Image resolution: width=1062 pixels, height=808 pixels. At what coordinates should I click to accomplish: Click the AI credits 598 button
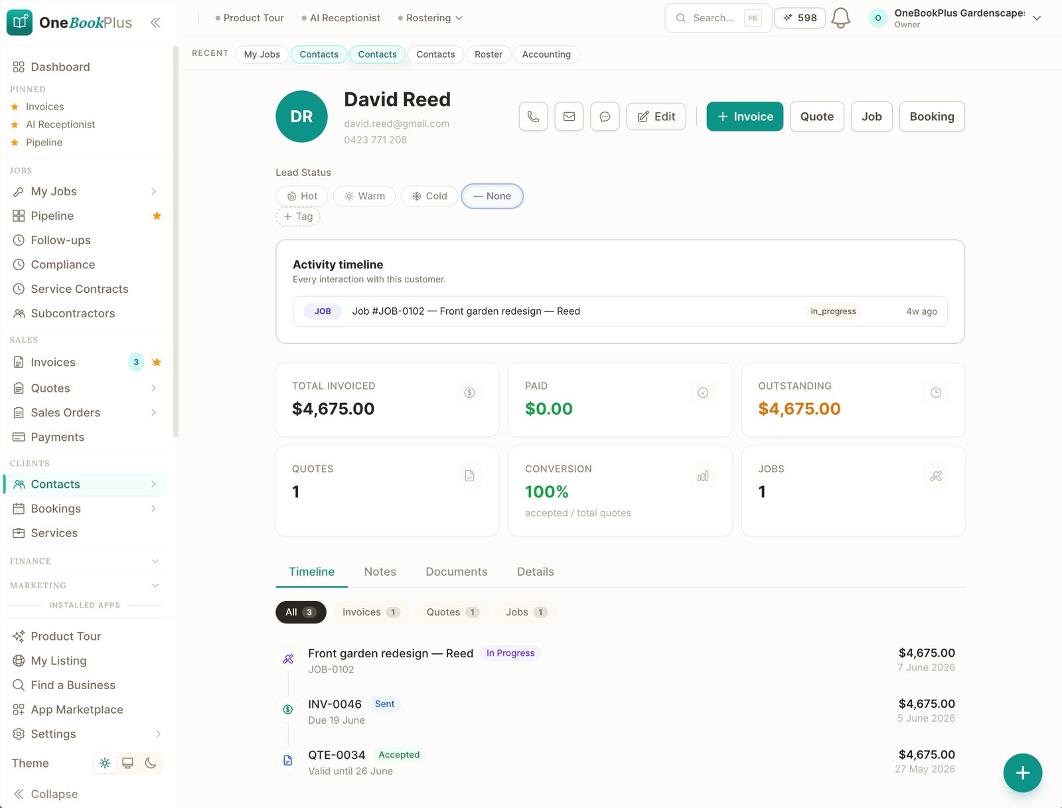click(x=800, y=18)
